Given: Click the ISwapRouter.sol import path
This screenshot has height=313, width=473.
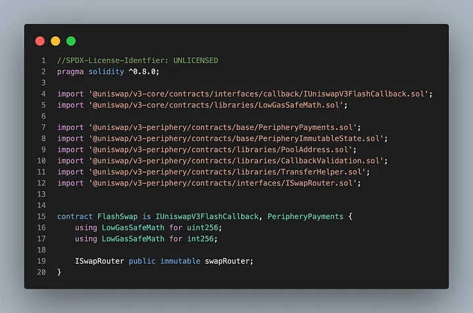Looking at the screenshot, I should click(222, 183).
